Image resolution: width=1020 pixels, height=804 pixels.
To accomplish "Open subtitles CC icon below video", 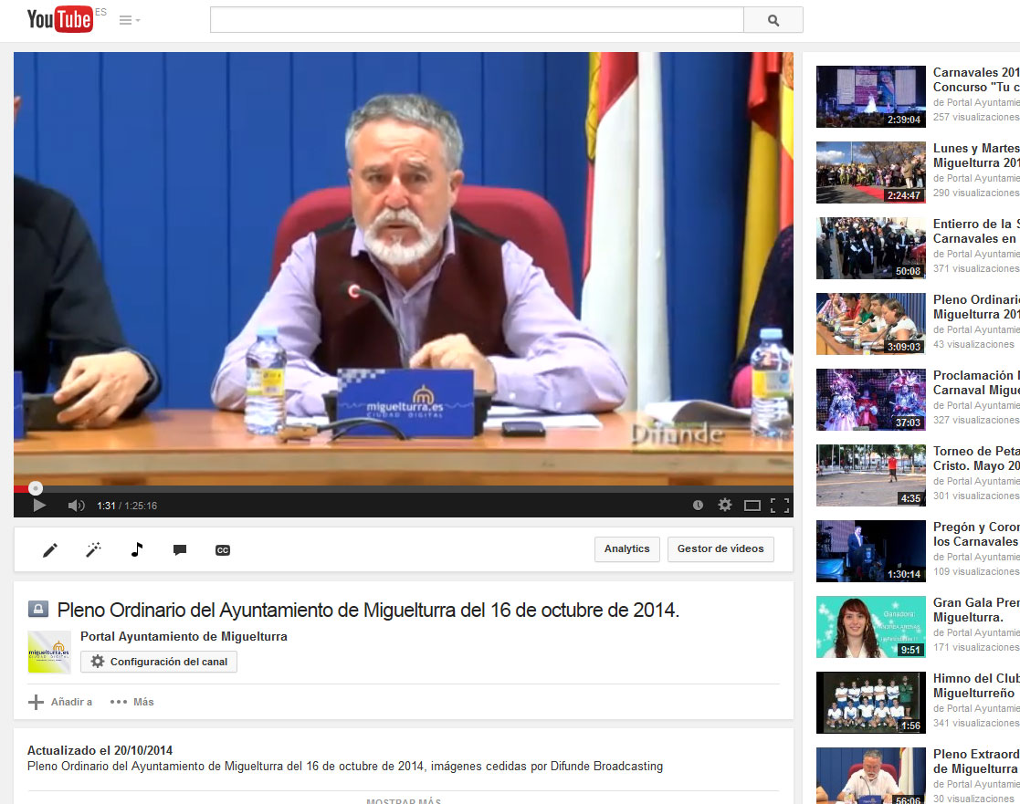I will pos(223,549).
